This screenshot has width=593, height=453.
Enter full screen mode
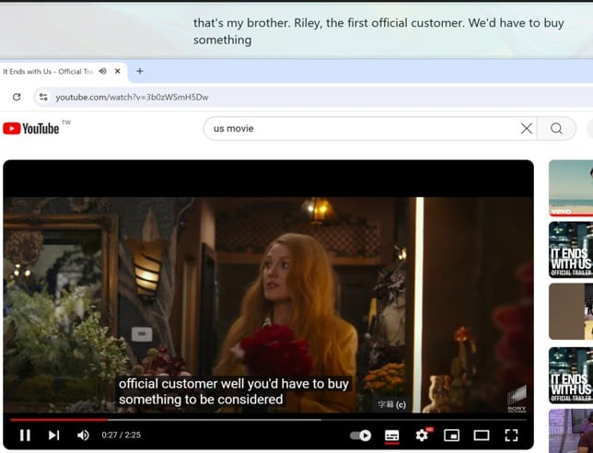pyautogui.click(x=511, y=436)
